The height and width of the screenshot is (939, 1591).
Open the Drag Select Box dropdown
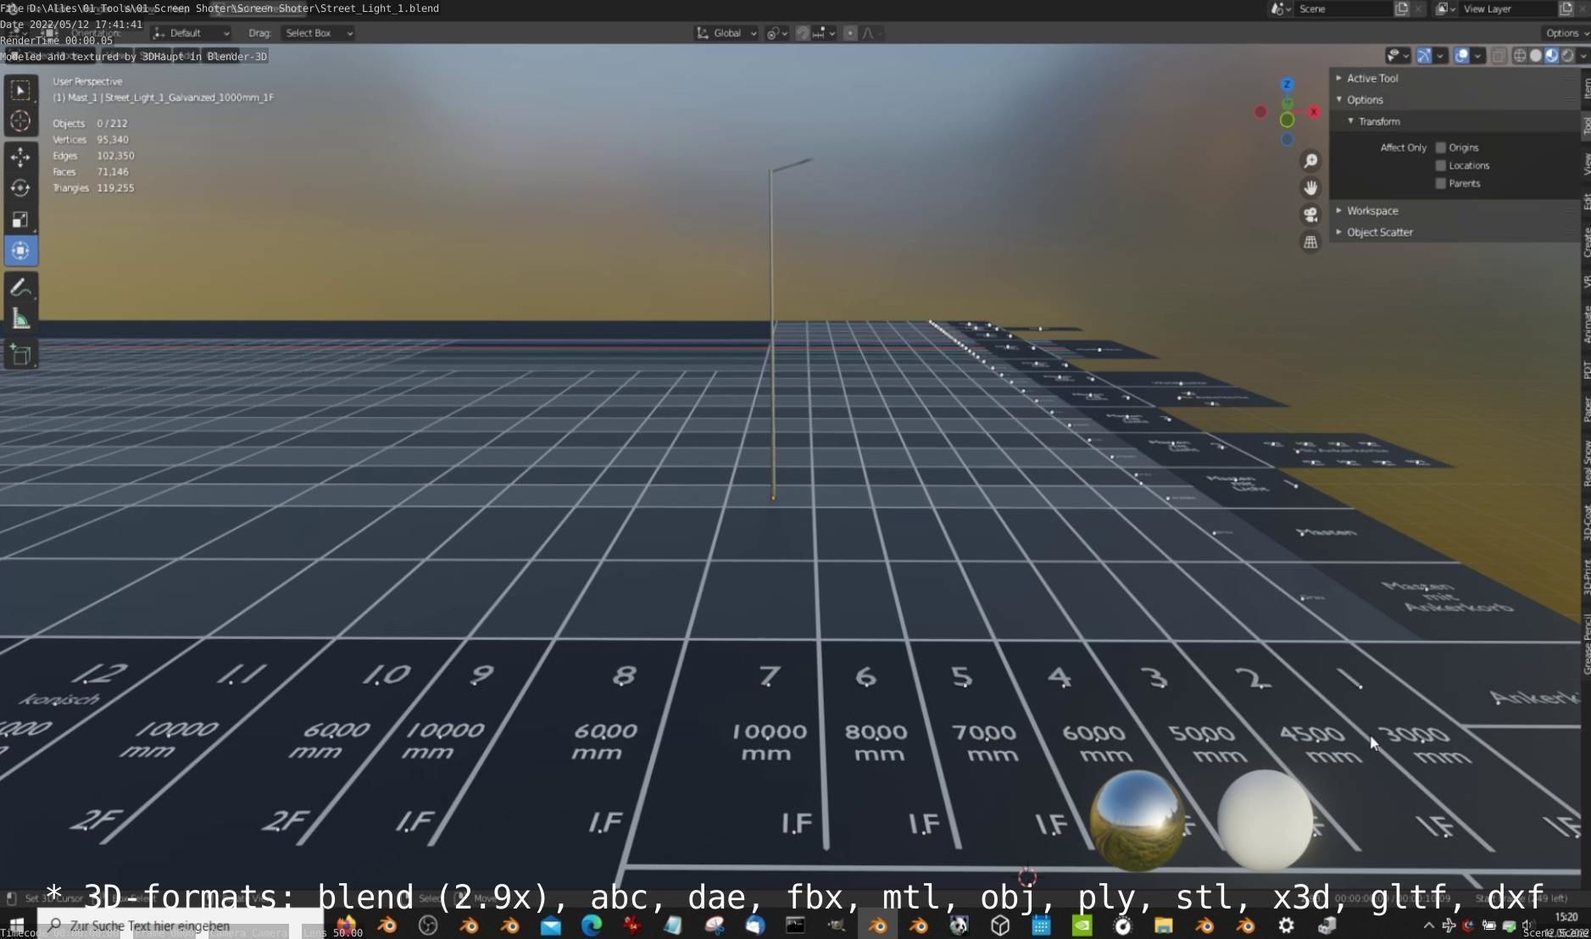point(318,33)
